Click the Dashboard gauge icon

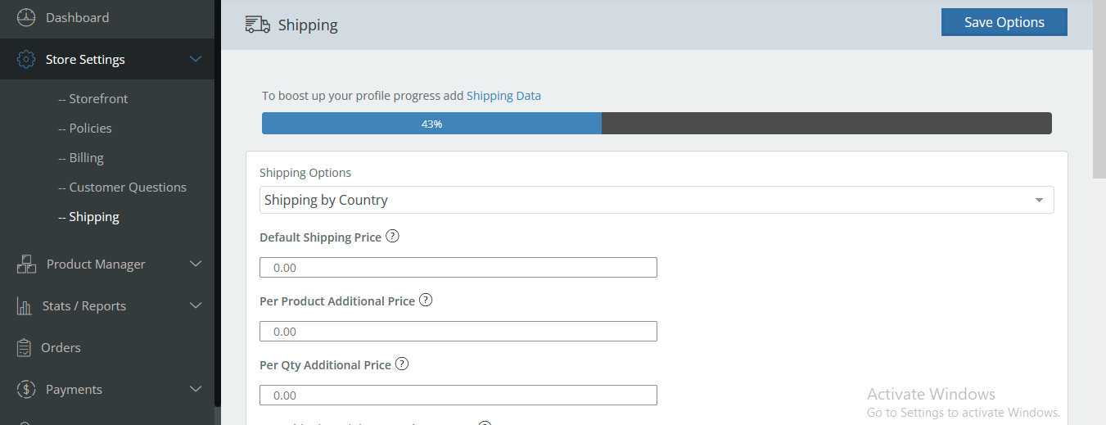click(x=26, y=17)
